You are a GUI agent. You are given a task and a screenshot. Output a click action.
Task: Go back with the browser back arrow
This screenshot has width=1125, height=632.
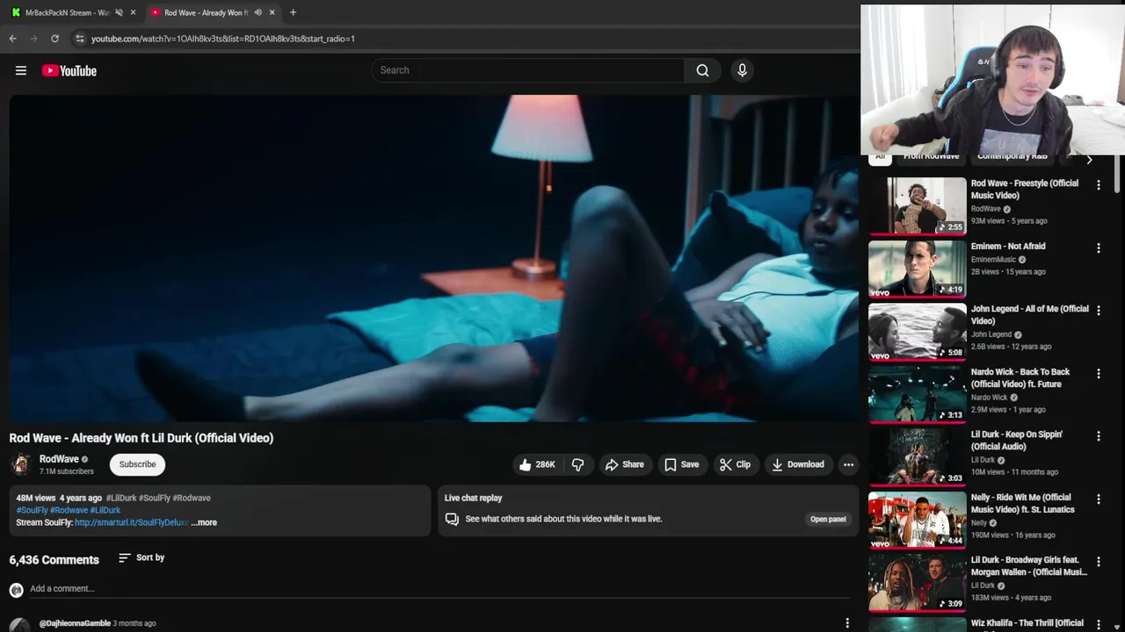click(12, 39)
